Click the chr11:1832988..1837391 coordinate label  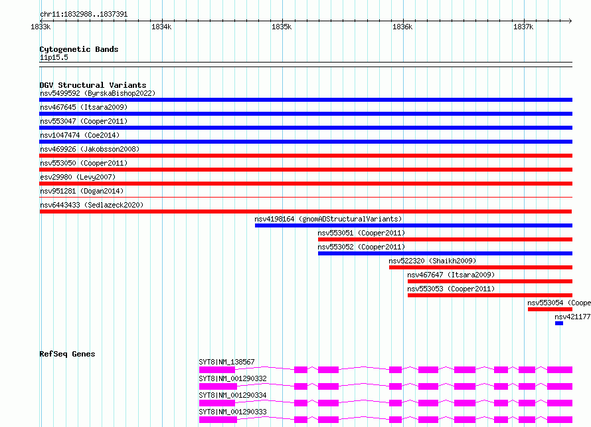point(84,15)
